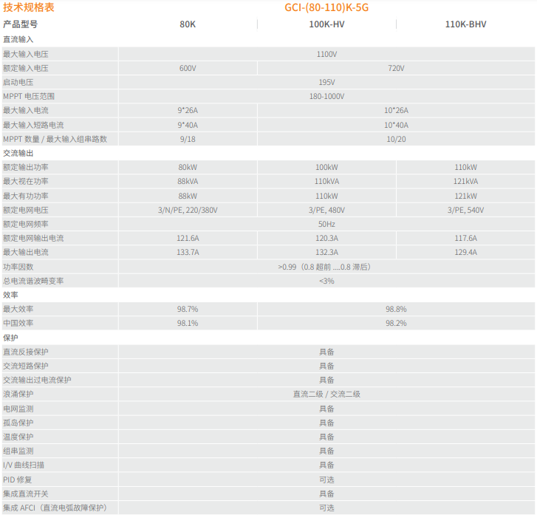Click the 孤岛保护 row label
Screen dimensions: 537x515
[18, 423]
